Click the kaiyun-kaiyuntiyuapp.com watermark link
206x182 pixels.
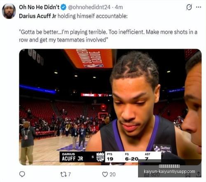169,171
